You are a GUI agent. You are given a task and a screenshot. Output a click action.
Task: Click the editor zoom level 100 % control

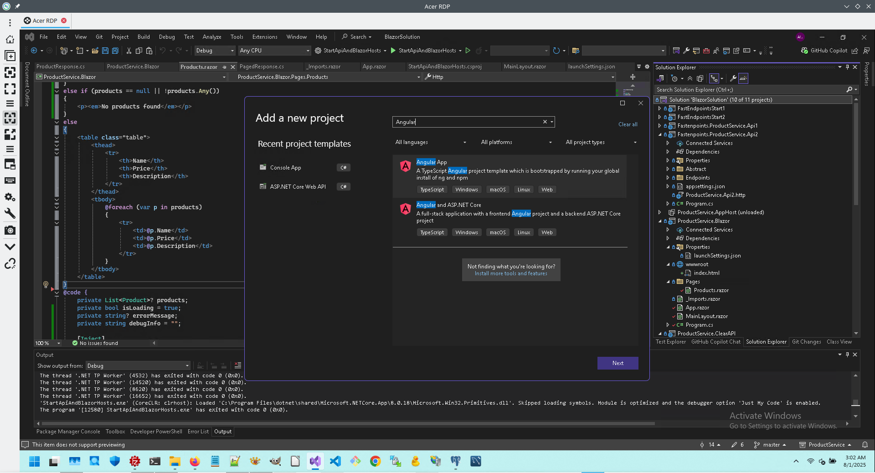pyautogui.click(x=48, y=343)
